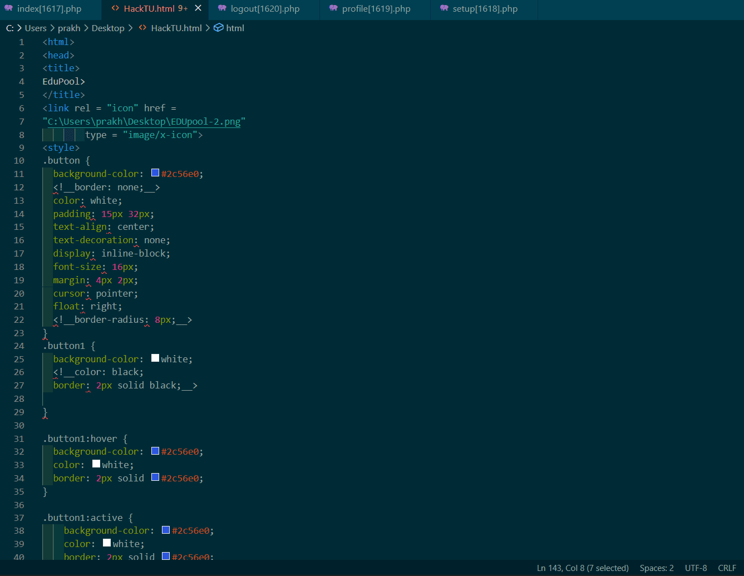Open color picker swatch on line 11

pyautogui.click(x=155, y=173)
